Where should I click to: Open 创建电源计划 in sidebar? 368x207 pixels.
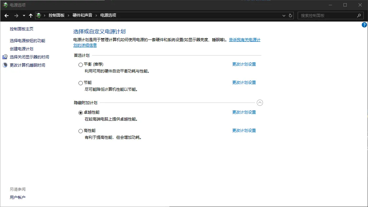pos(22,49)
